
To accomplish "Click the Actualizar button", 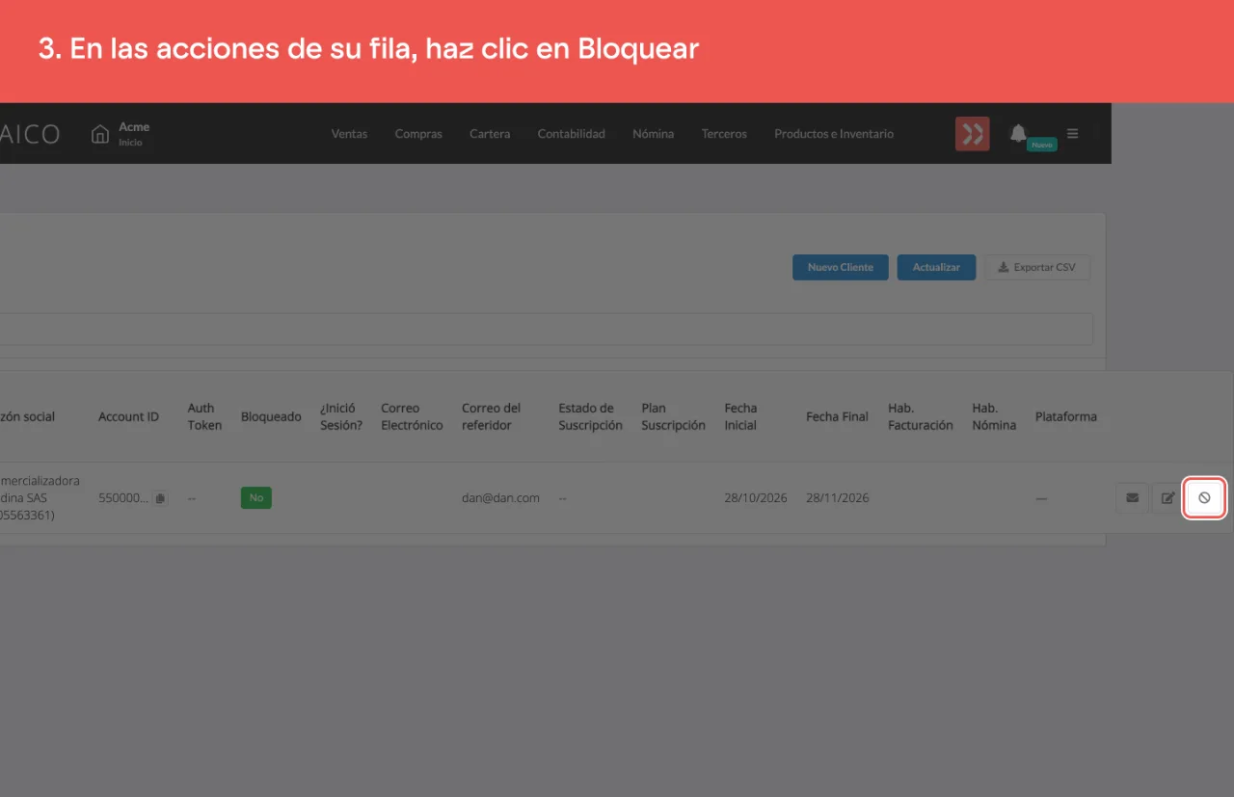I will pyautogui.click(x=936, y=267).
